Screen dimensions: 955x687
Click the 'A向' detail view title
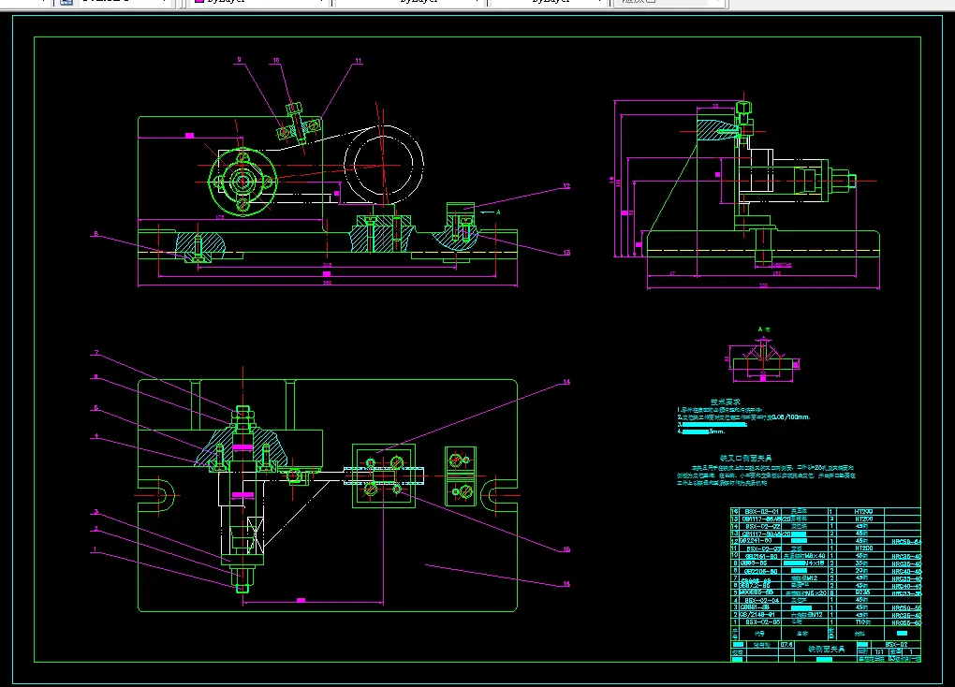(763, 329)
